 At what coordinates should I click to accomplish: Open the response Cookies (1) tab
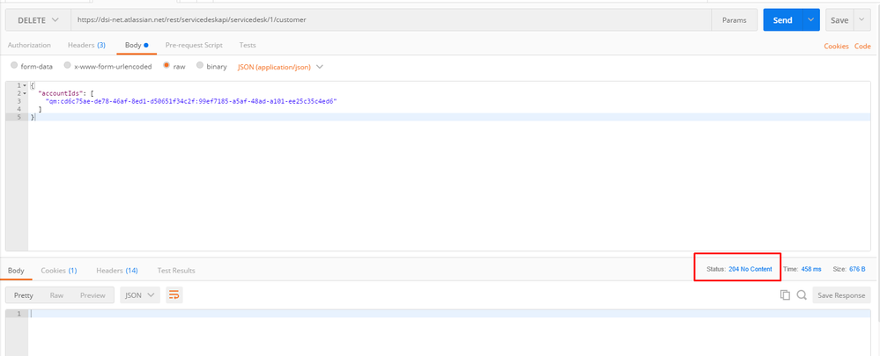pos(59,271)
